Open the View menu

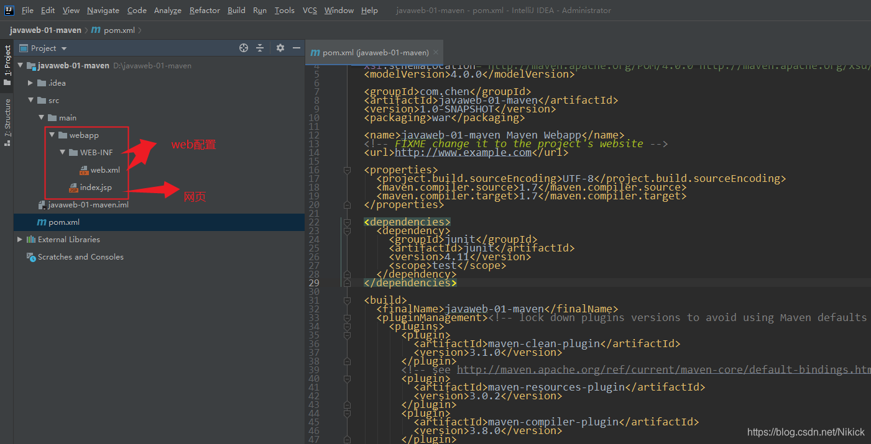pos(71,10)
